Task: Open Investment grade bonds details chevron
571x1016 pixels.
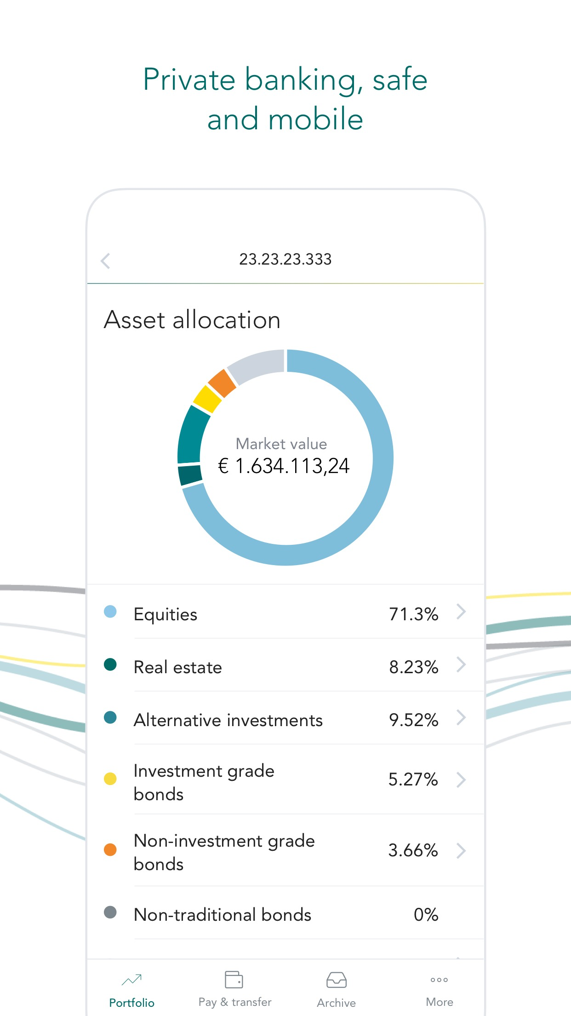Action: coord(461,779)
